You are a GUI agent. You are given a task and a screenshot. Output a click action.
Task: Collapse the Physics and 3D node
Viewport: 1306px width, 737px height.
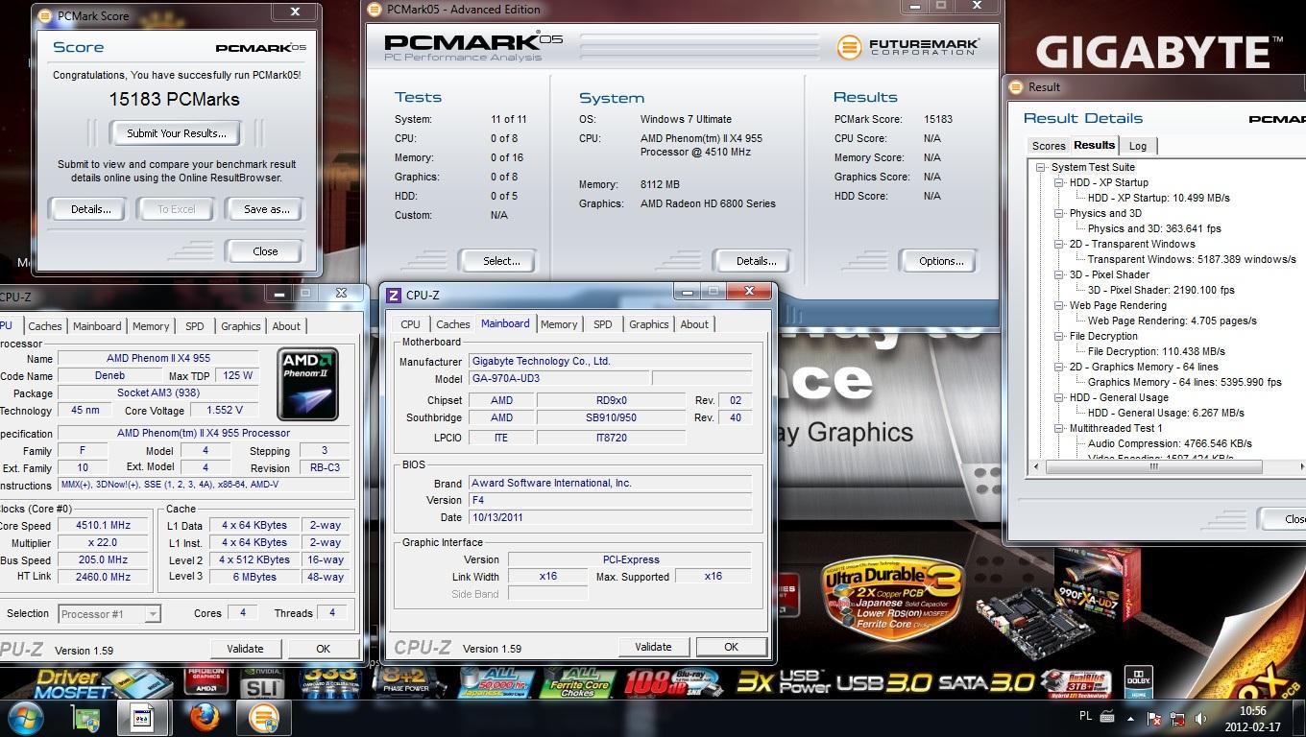coord(1058,213)
